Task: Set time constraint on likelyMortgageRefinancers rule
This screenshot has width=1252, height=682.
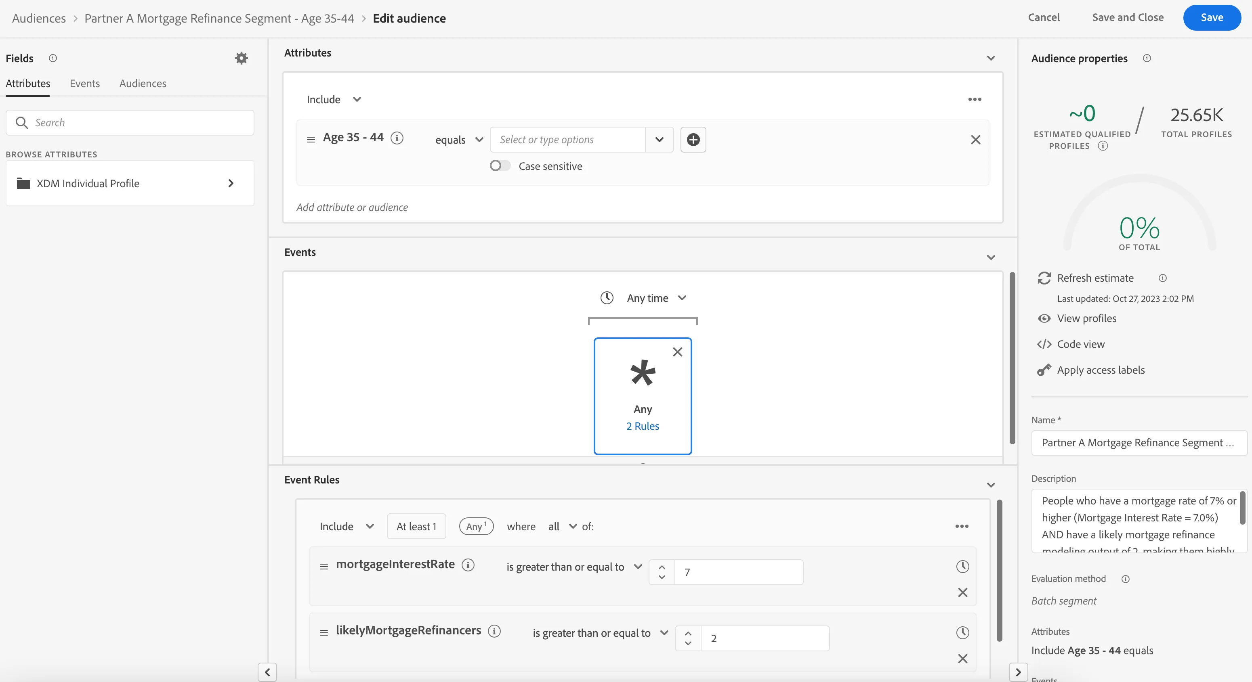Action: 962,633
